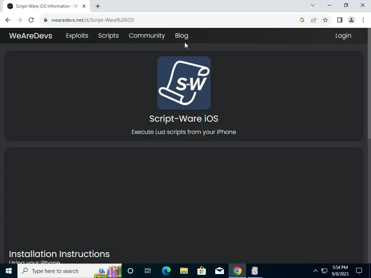Bookmark this page with star
Image resolution: width=371 pixels, height=278 pixels.
click(x=326, y=20)
